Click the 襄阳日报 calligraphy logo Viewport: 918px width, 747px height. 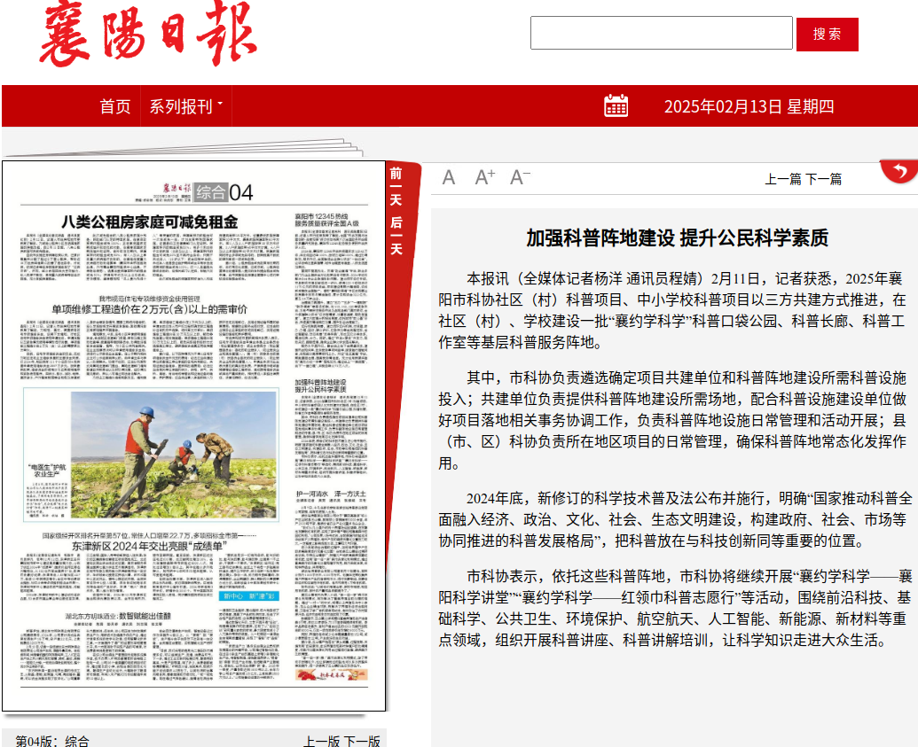[x=148, y=35]
